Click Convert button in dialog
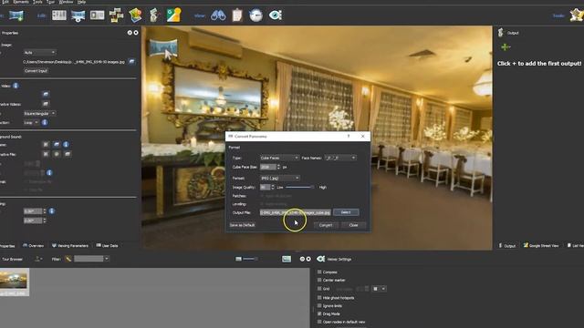The image size is (584, 328). click(326, 225)
